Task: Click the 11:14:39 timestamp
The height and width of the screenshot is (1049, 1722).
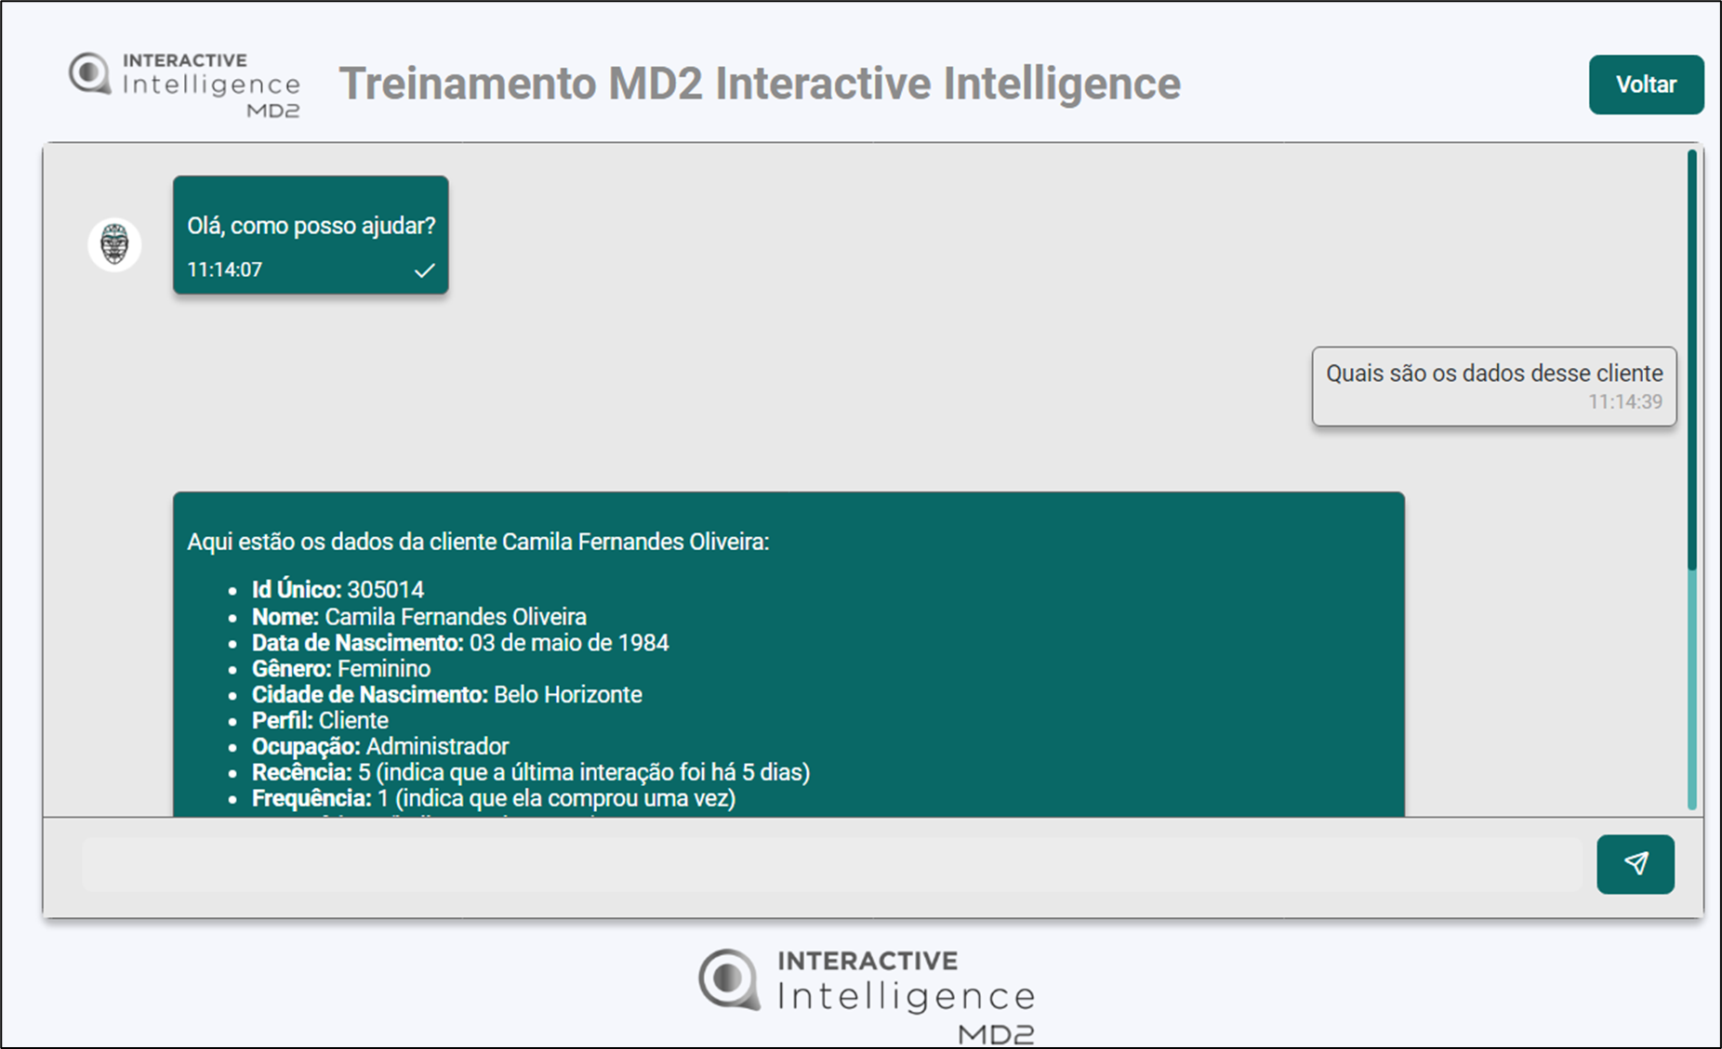Action: (x=1624, y=402)
